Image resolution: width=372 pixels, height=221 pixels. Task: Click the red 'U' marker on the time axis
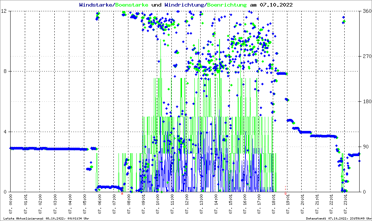click(286, 194)
